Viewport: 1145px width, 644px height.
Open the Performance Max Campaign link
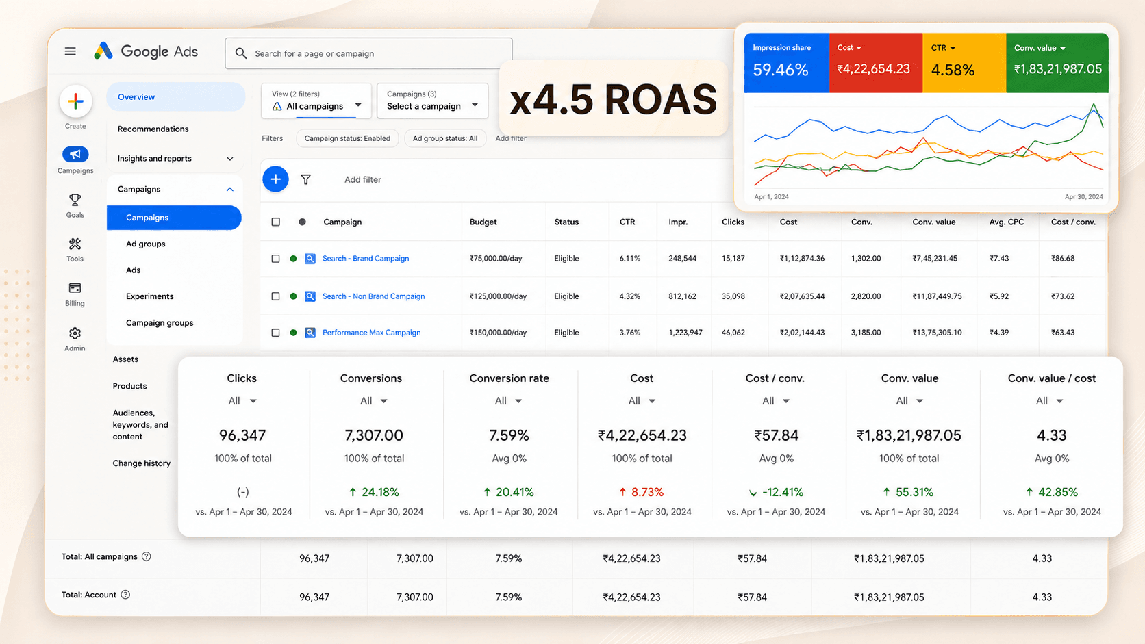(371, 333)
